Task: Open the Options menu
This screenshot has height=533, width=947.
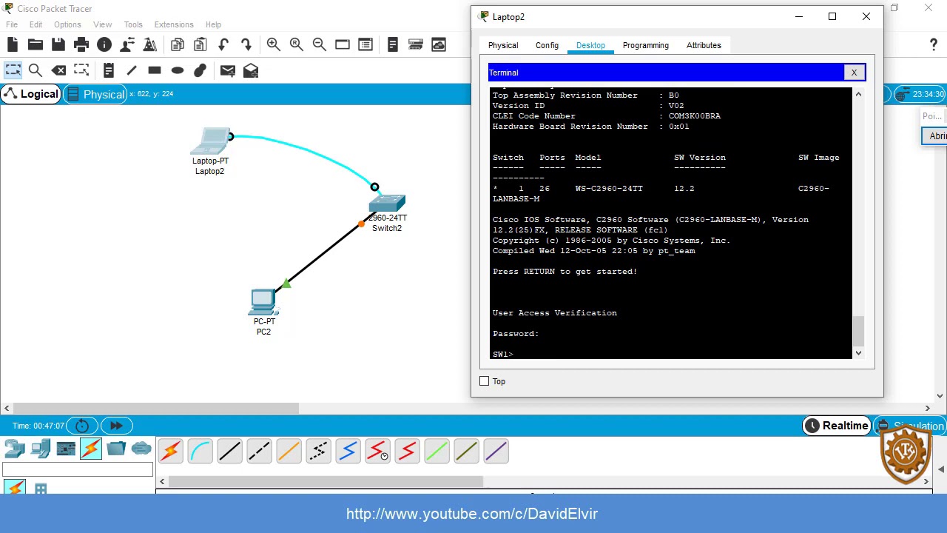Action: pos(67,24)
